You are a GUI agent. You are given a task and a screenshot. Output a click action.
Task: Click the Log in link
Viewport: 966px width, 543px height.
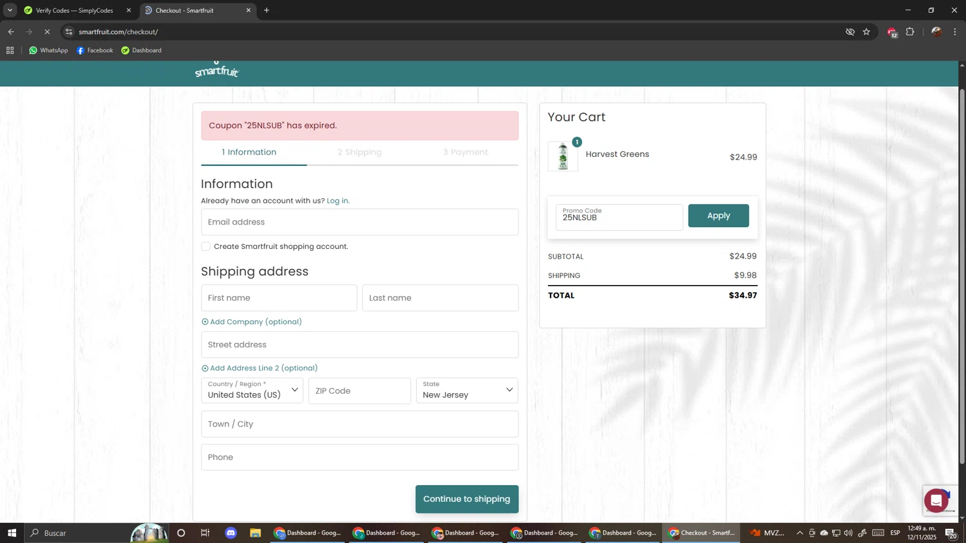[x=338, y=201]
